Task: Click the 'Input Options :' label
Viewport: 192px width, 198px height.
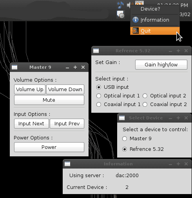Action: (x=32, y=114)
